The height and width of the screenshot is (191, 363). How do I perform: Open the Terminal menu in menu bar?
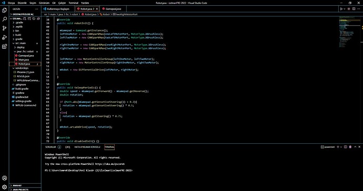point(73,3)
